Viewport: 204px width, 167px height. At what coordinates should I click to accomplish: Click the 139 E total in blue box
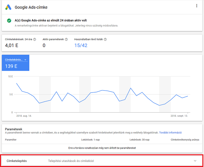tap(11, 66)
